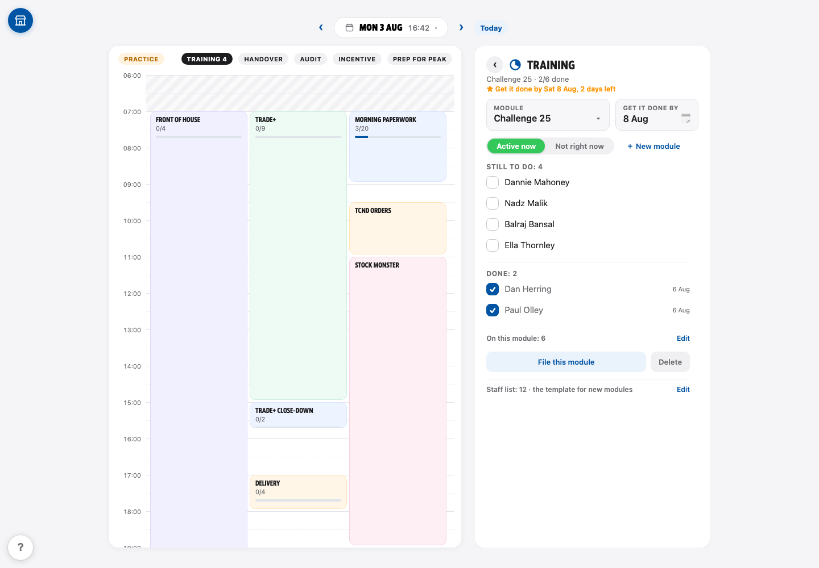Screen dimensions: 819x568
Task: Tick the Dannie Mahoney checkbox
Action: pos(493,182)
